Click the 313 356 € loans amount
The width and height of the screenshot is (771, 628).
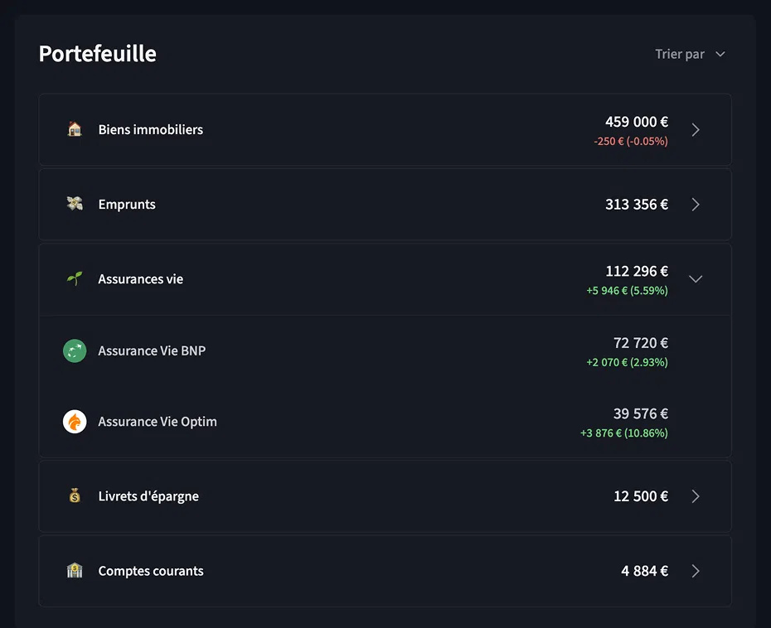[x=636, y=205]
